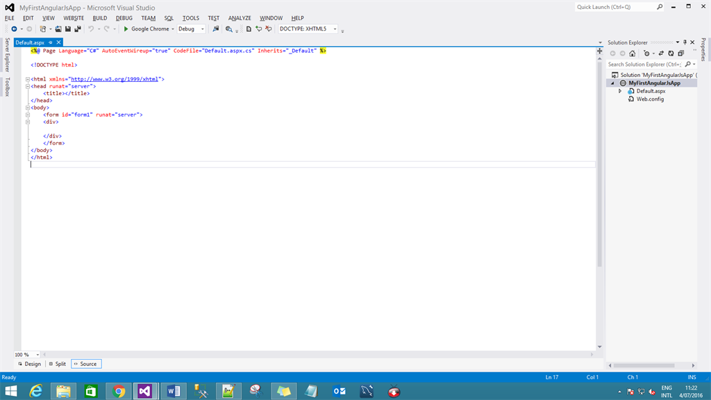The image size is (711, 400).
Task: Click the red X uncomment icon
Action: pyautogui.click(x=269, y=29)
